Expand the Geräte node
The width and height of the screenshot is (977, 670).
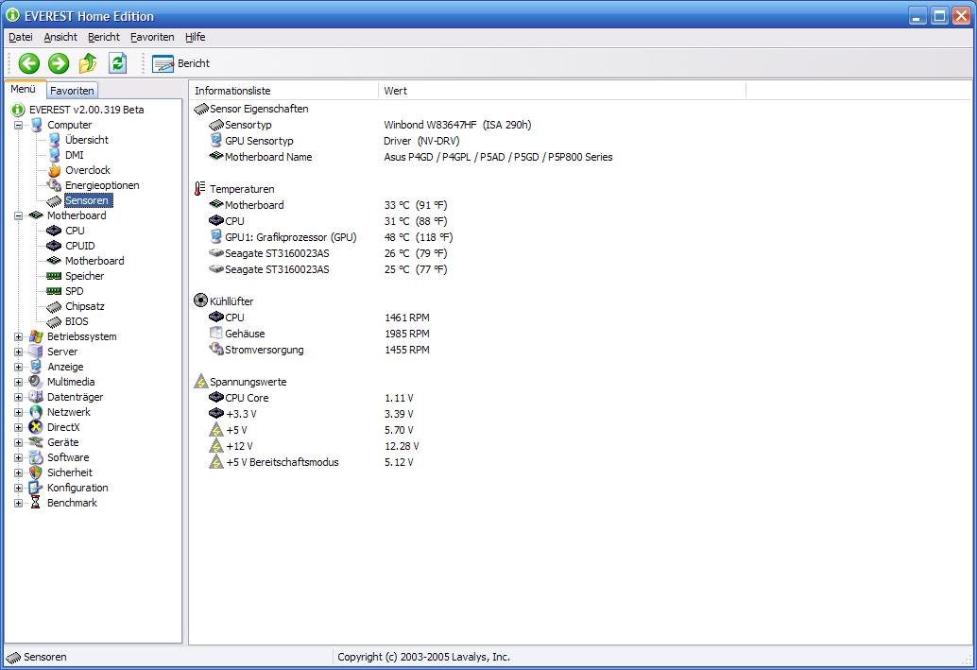18,442
